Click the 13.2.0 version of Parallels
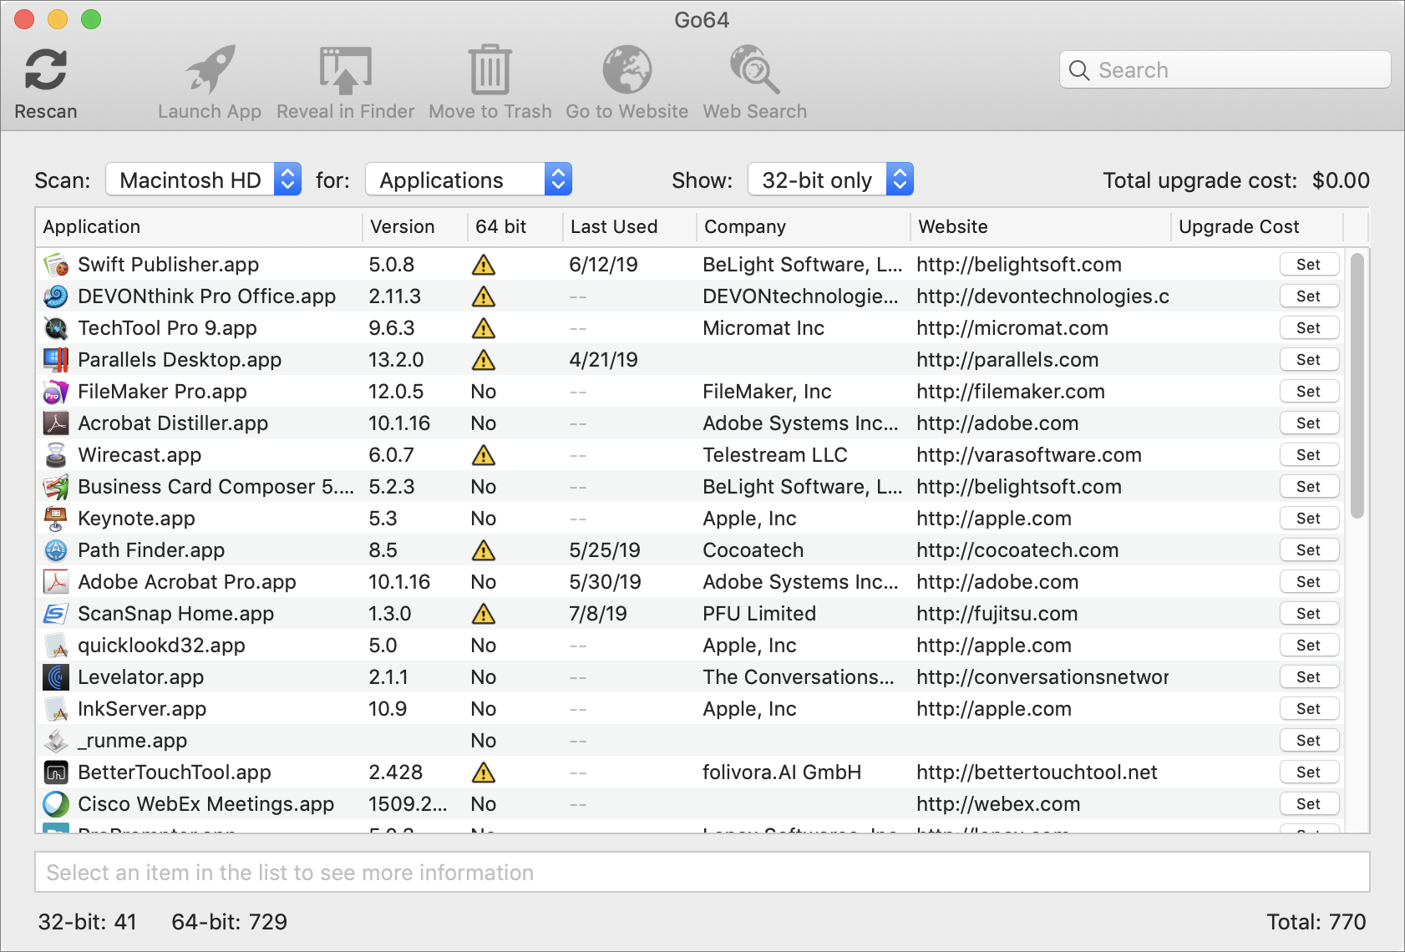Screen dimensions: 1405x952 pos(396,360)
